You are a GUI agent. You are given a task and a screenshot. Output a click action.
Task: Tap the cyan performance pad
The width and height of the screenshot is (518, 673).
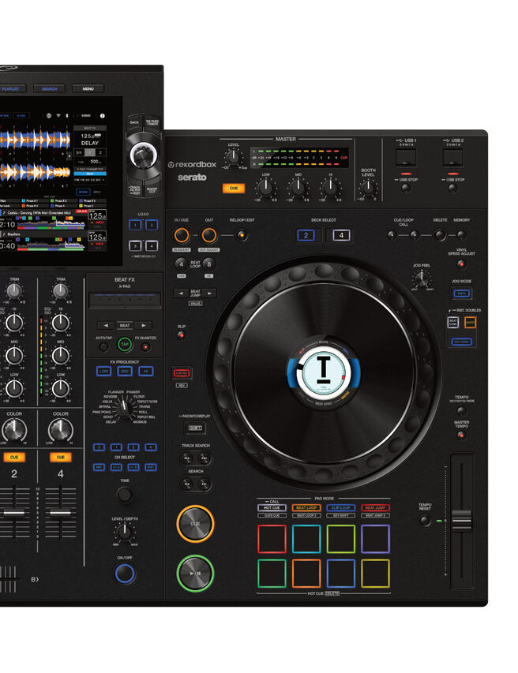tap(306, 539)
